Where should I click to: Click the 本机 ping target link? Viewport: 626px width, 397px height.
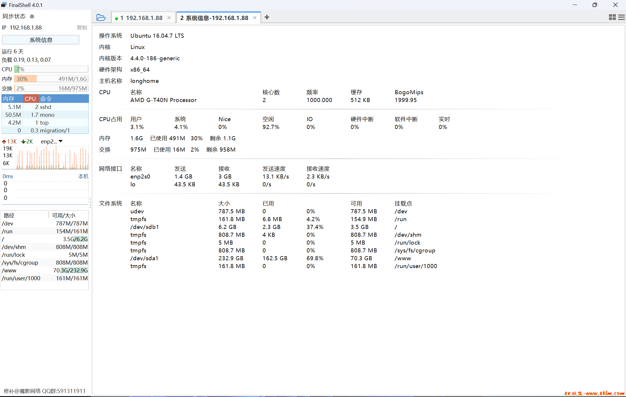point(83,176)
